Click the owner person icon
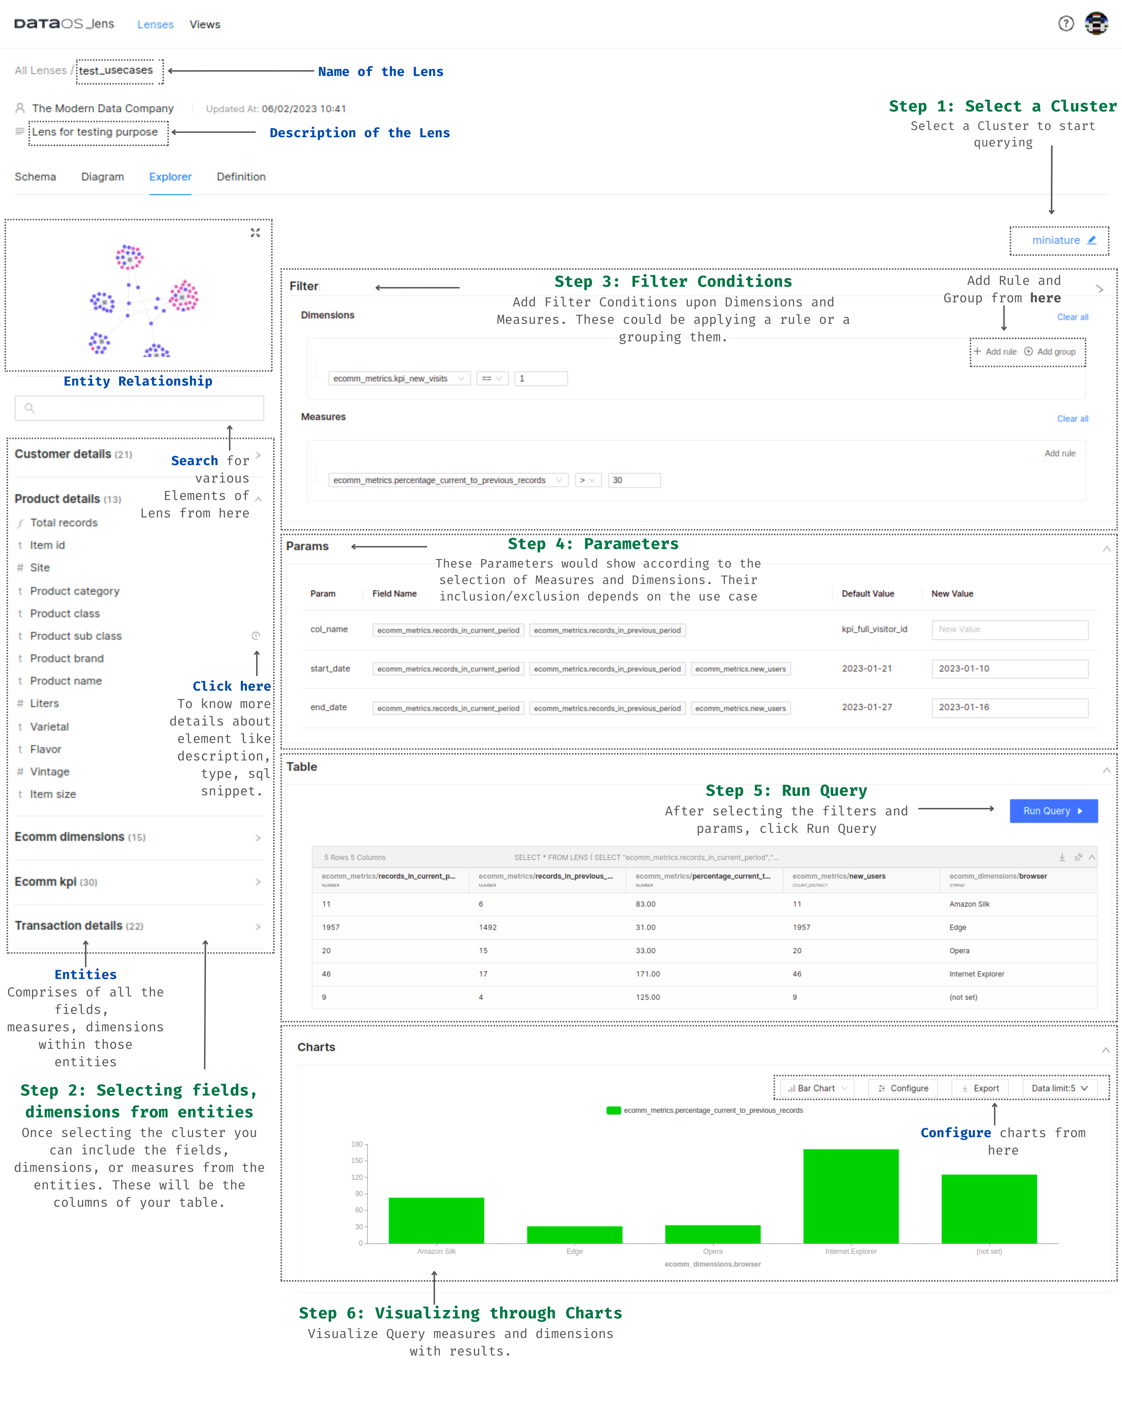The height and width of the screenshot is (1402, 1122). (x=20, y=108)
